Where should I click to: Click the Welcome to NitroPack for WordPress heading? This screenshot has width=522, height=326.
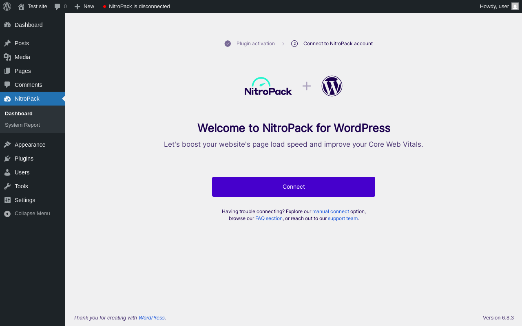point(294,128)
